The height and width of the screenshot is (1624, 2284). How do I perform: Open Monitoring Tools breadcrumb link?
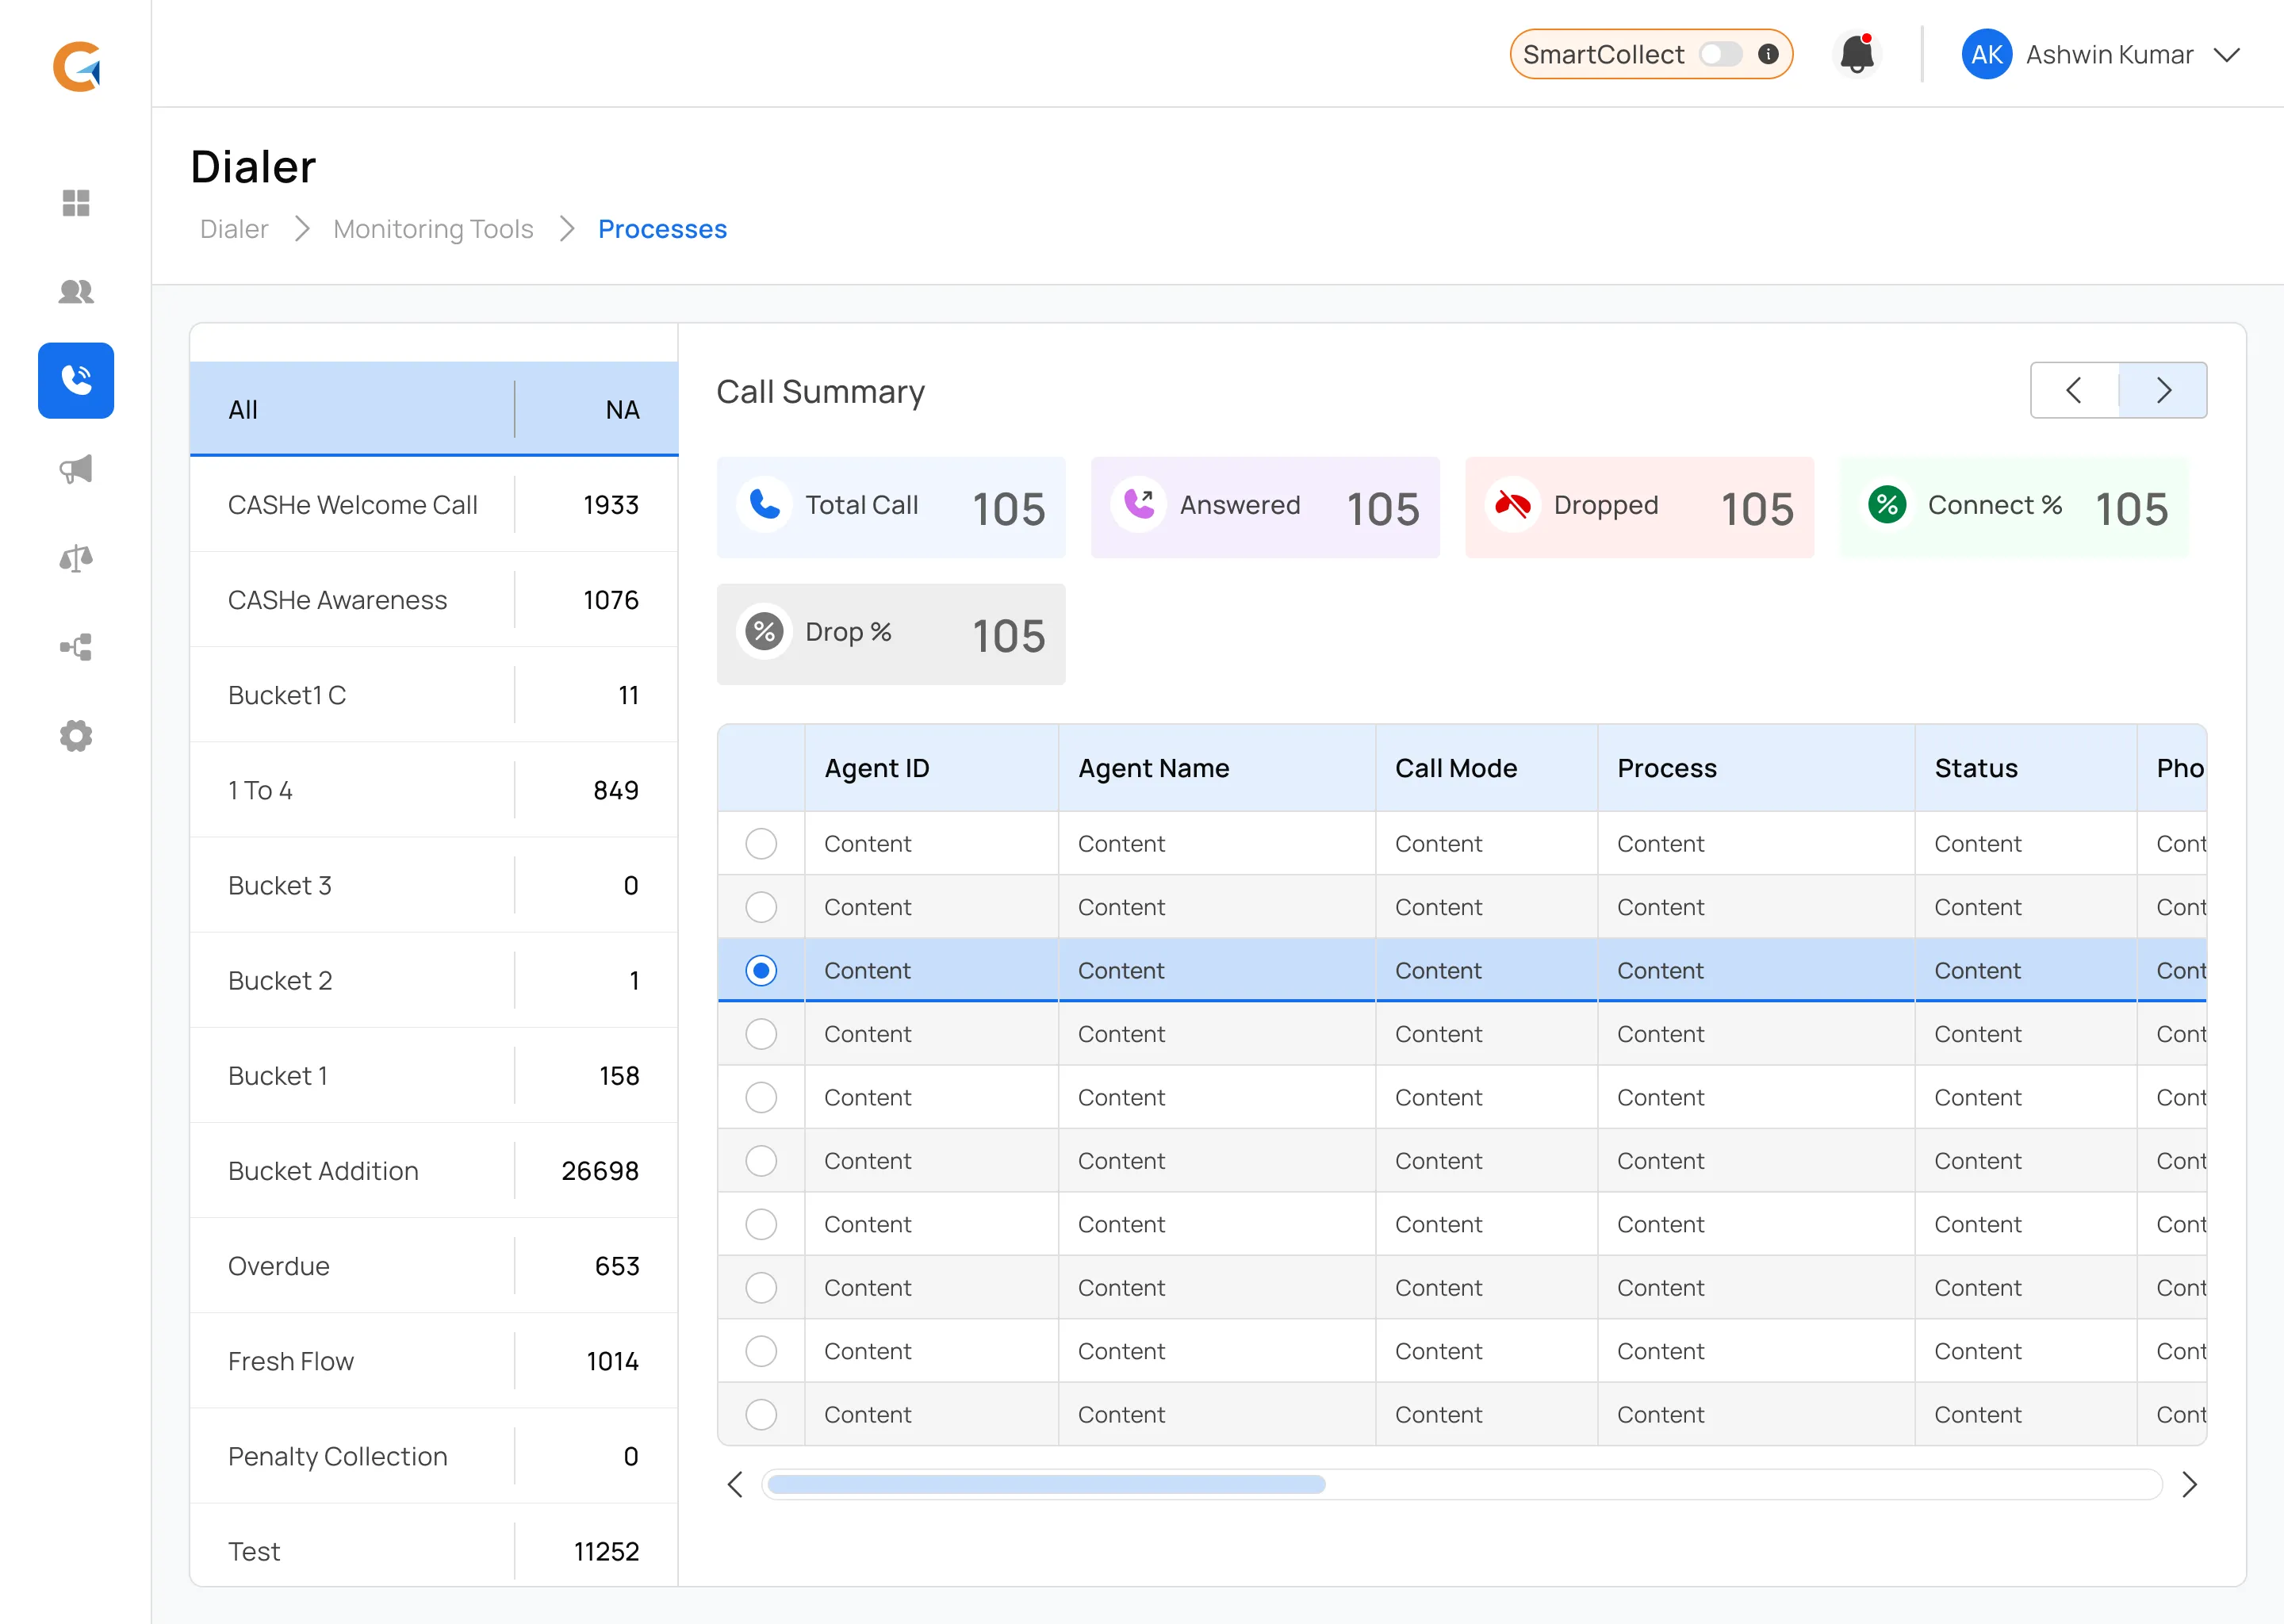433,229
